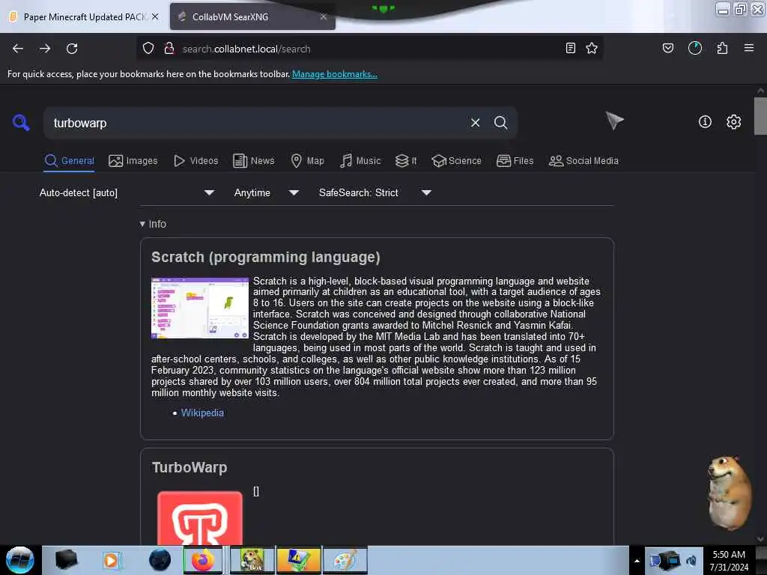
Task: Click the URL address bar
Action: (369, 49)
